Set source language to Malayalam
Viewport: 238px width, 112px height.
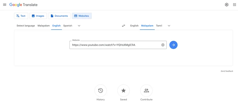click(x=44, y=26)
